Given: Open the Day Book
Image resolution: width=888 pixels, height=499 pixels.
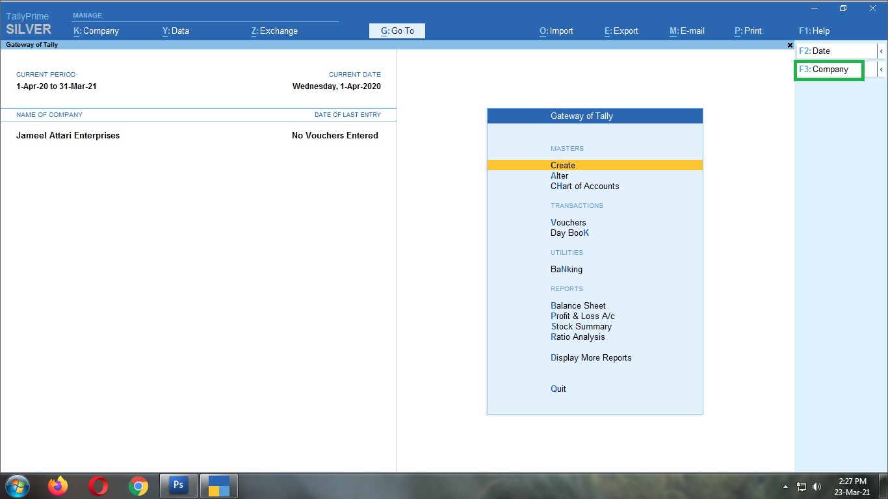Looking at the screenshot, I should pyautogui.click(x=569, y=233).
